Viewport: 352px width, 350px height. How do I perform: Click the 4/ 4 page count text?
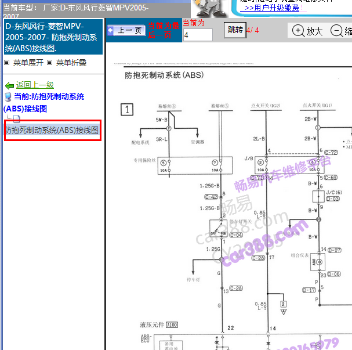pyautogui.click(x=253, y=30)
